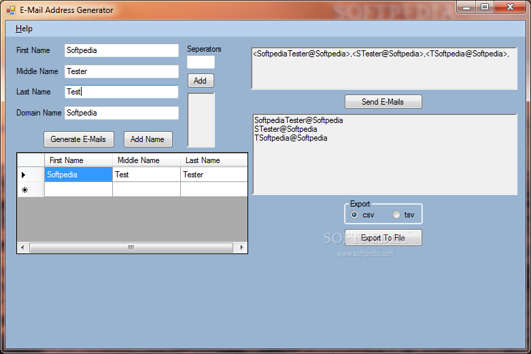Select the Tester cell in the grid
The image size is (531, 354).
(x=213, y=175)
